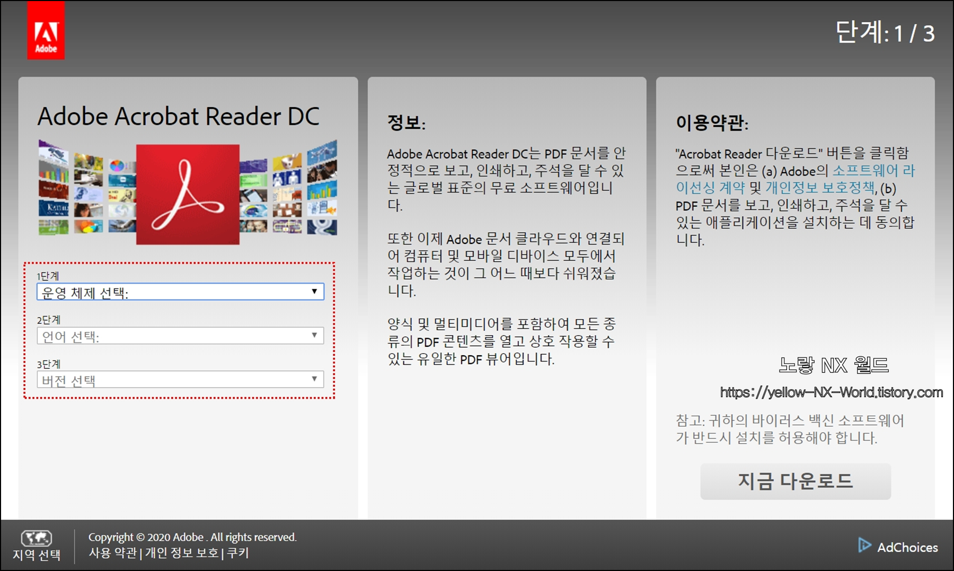
Task: Click the 2단계 label
Action: [x=48, y=320]
